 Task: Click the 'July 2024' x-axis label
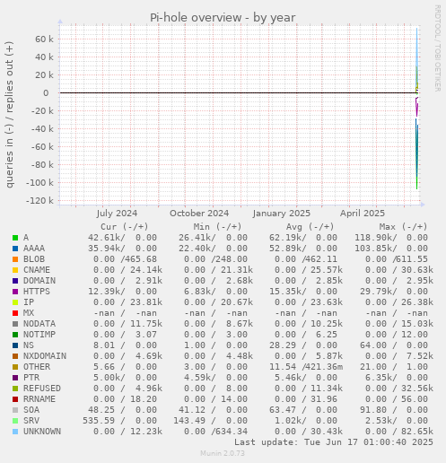117,214
